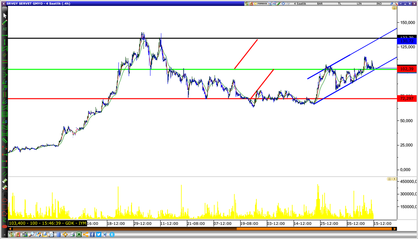Click the orange code-brackets icon in bottom toolbar
This screenshot has width=418, height=239.
pos(65,234)
